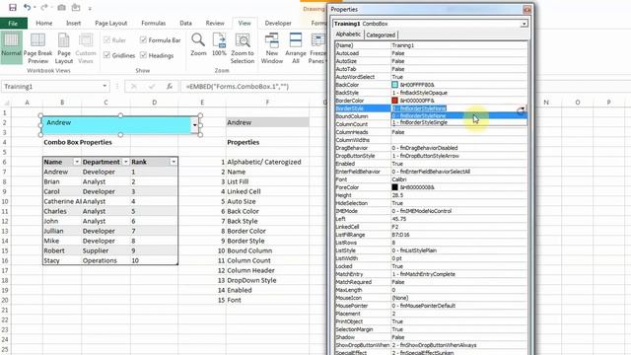Open the Home ribbon tab
Viewport: 631px width, 355px height.
44,24
